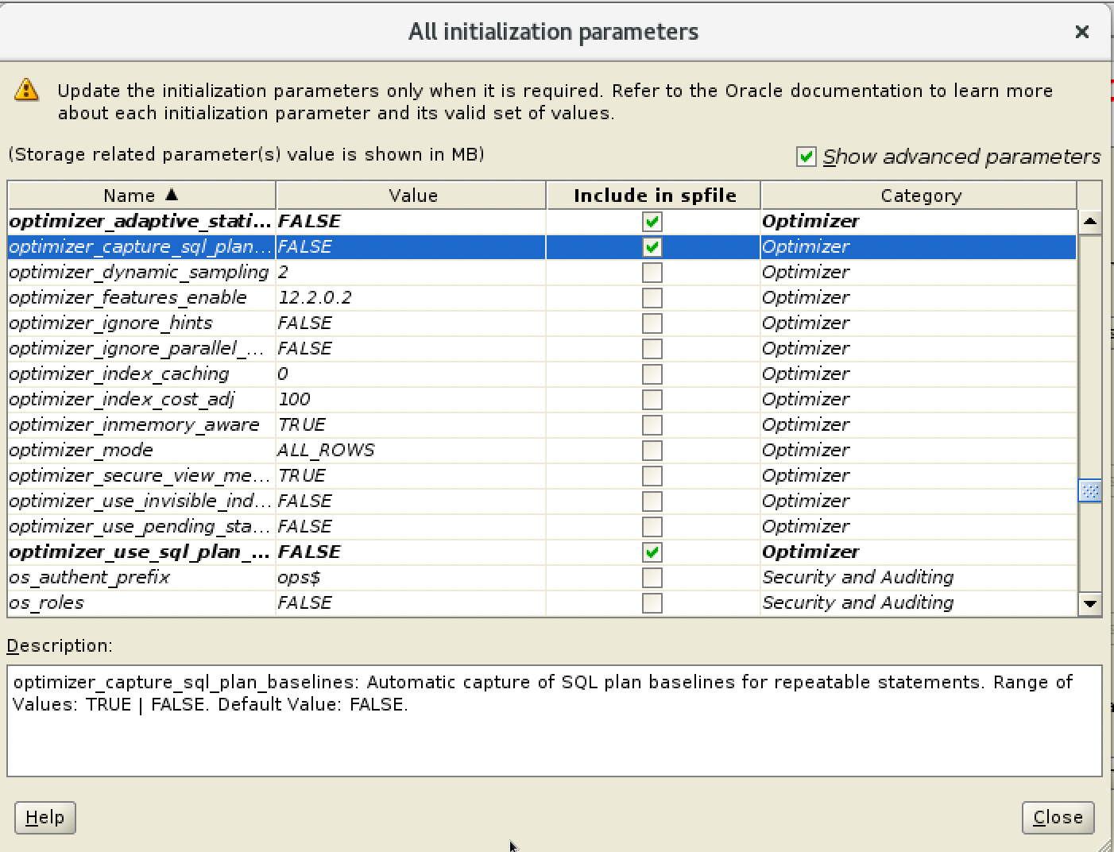1114x852 pixels.
Task: Toggle Show advanced parameters checkbox
Action: [806, 157]
